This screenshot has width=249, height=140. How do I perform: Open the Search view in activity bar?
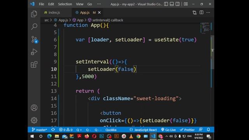click(34, 26)
